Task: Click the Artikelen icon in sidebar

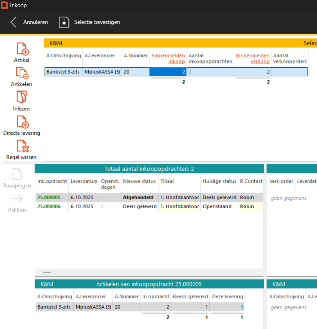Action: pyautogui.click(x=22, y=73)
